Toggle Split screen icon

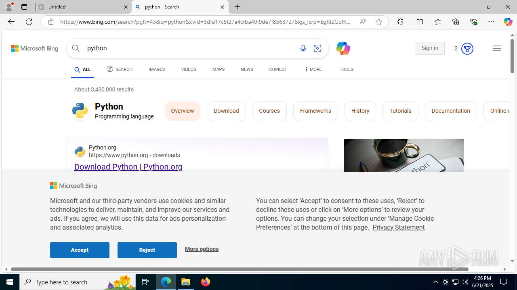(420, 22)
